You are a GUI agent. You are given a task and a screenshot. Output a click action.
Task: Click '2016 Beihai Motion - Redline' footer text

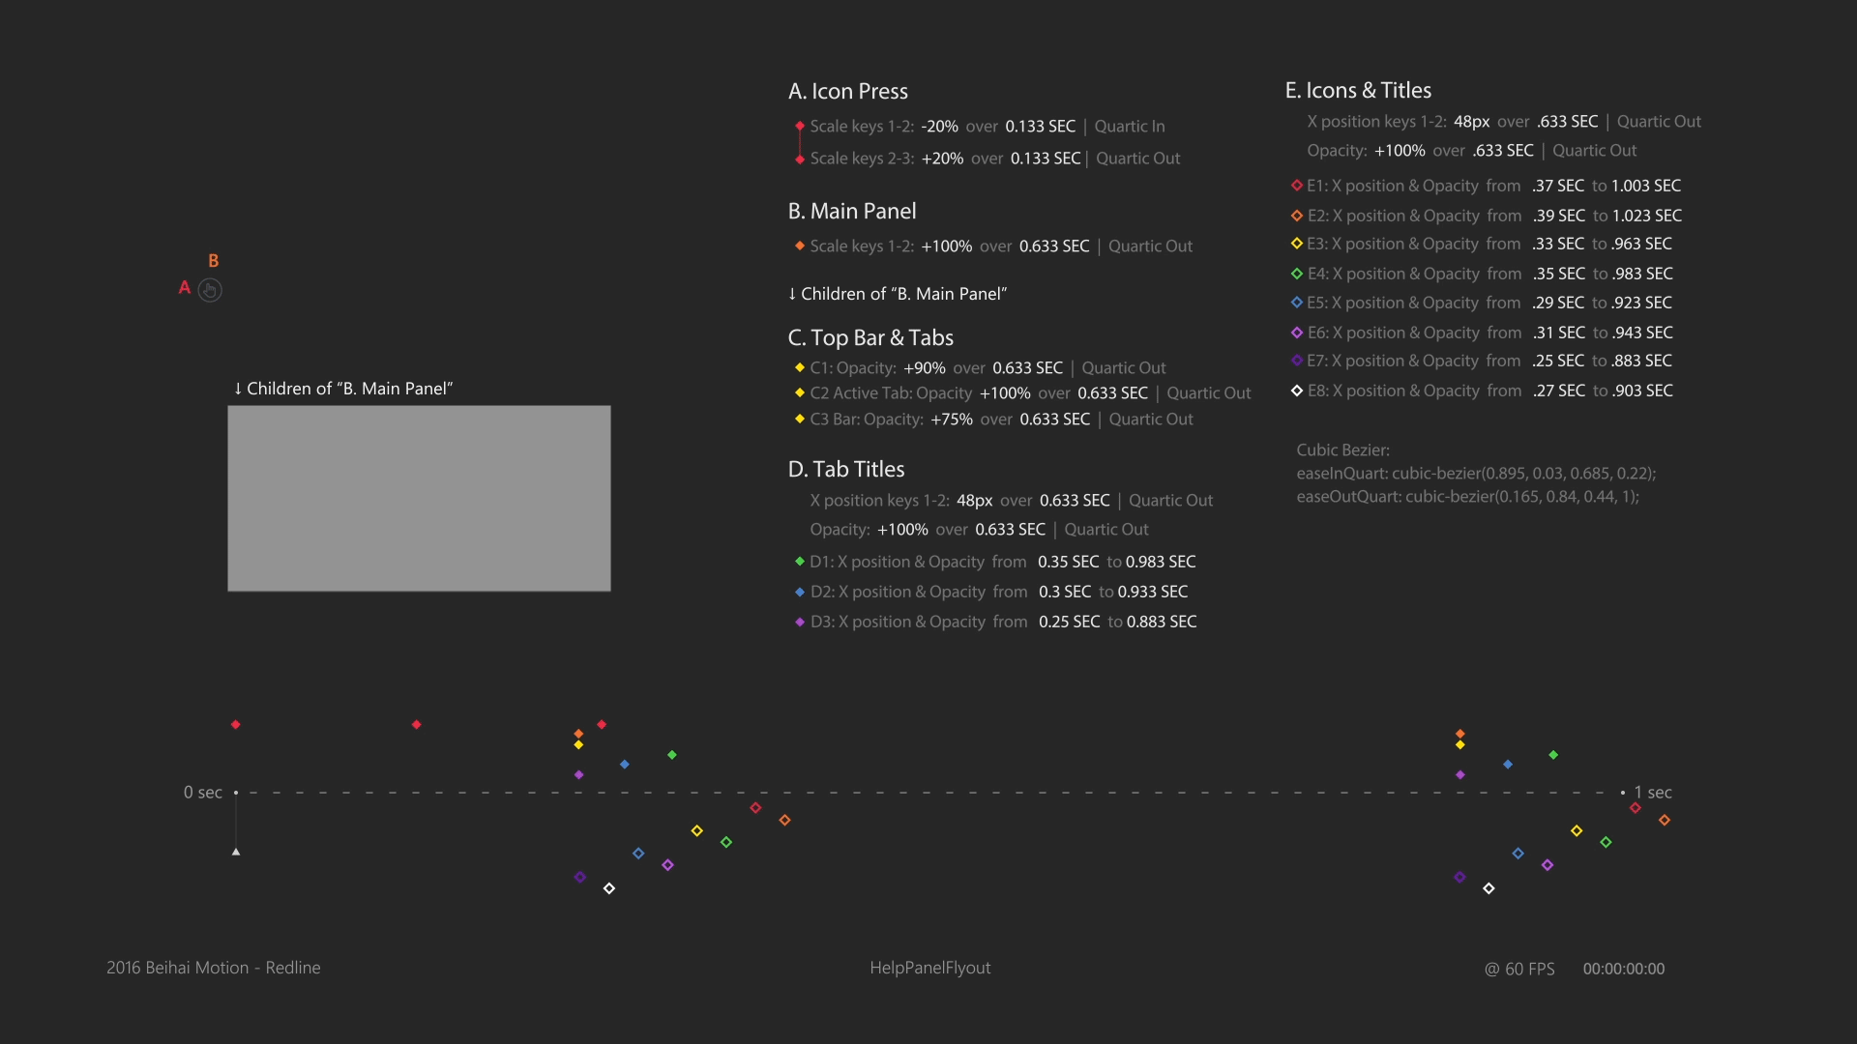tap(214, 968)
